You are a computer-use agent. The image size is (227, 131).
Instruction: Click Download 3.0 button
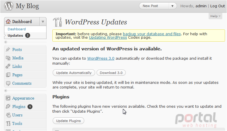coord(111,73)
